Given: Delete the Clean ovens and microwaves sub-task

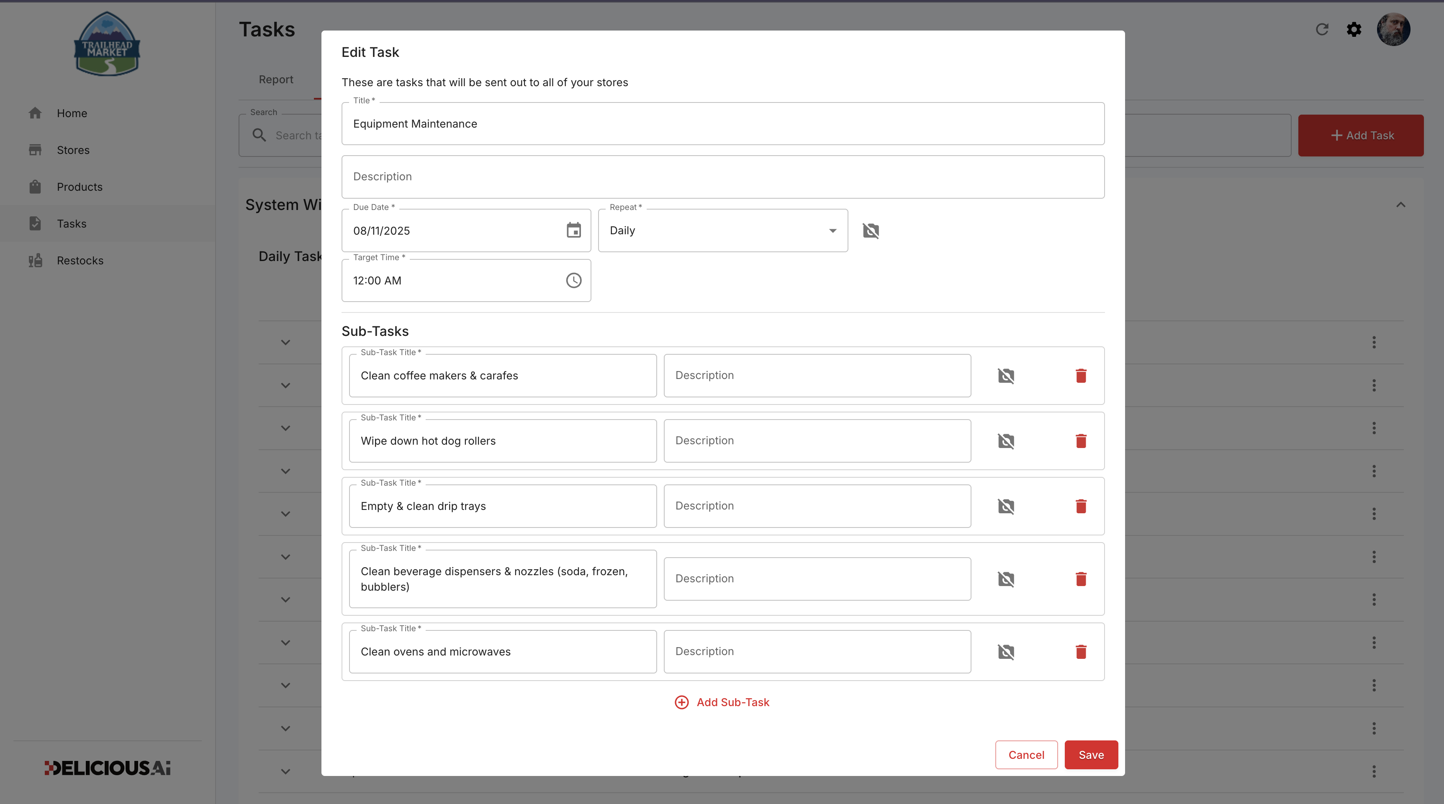Looking at the screenshot, I should tap(1081, 652).
